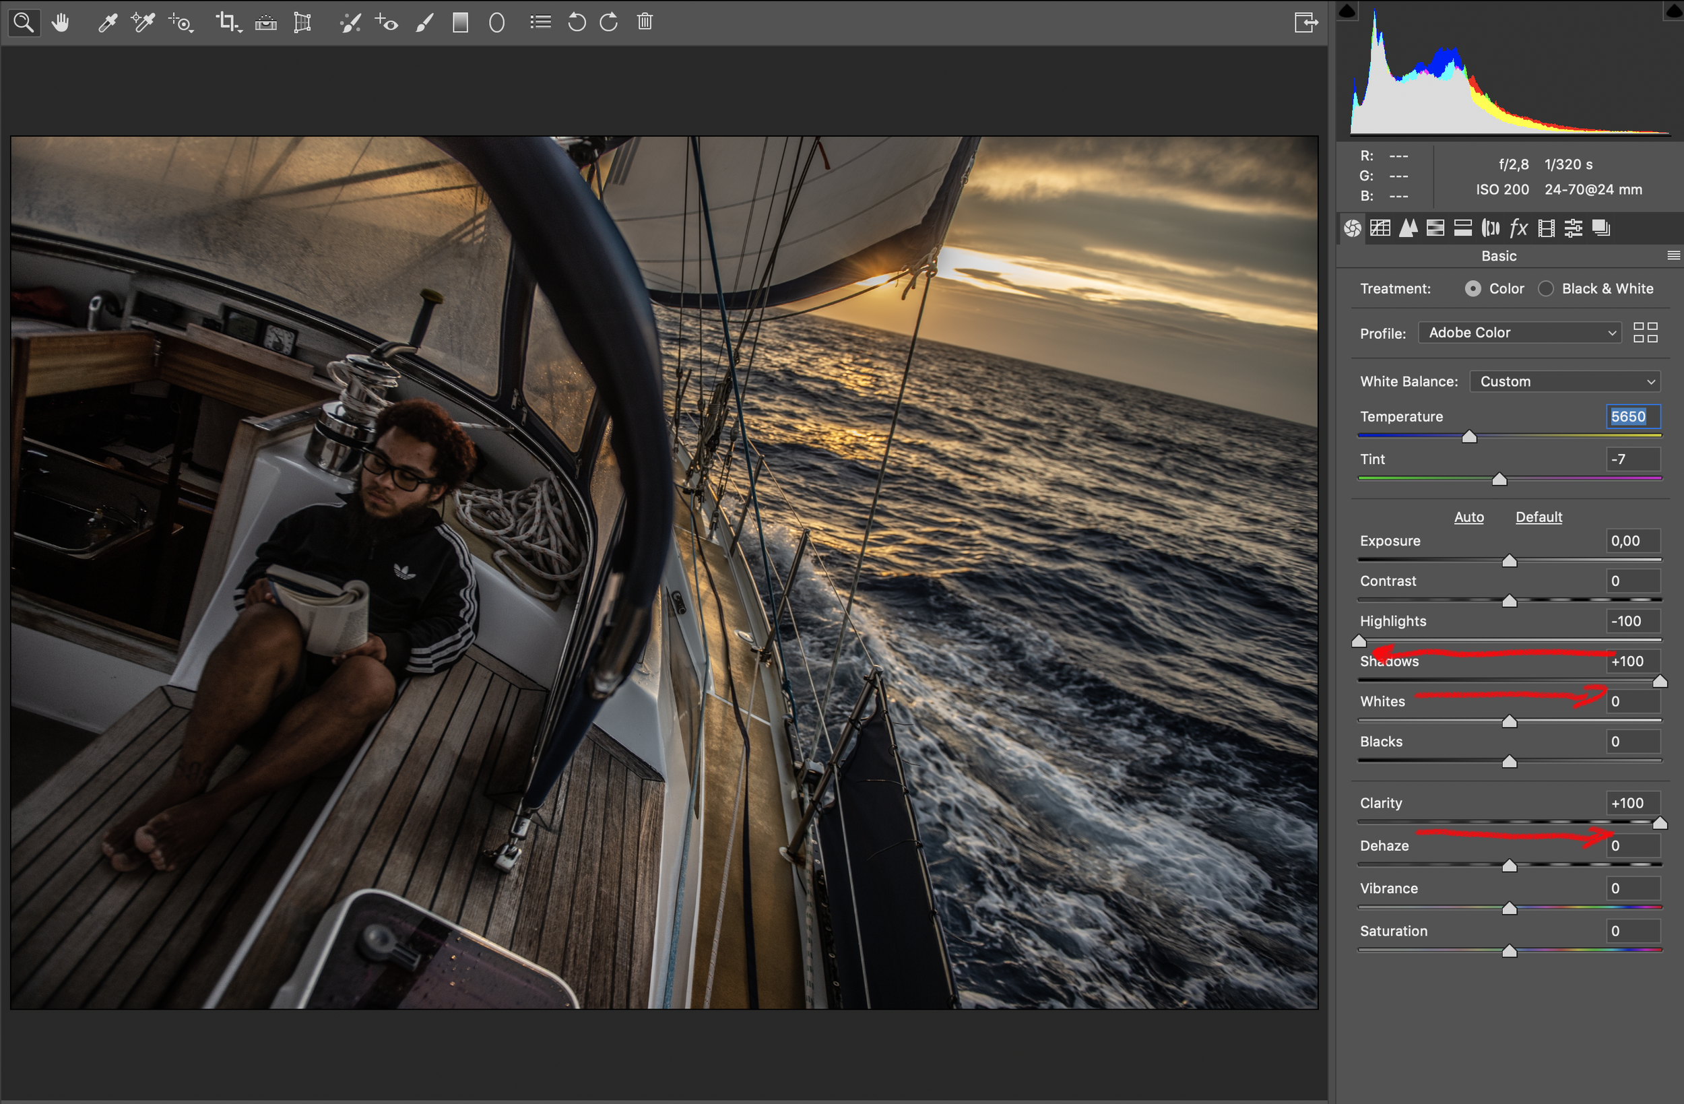Open the Profile Adobe Color dropdown
The height and width of the screenshot is (1104, 1684).
1519,333
